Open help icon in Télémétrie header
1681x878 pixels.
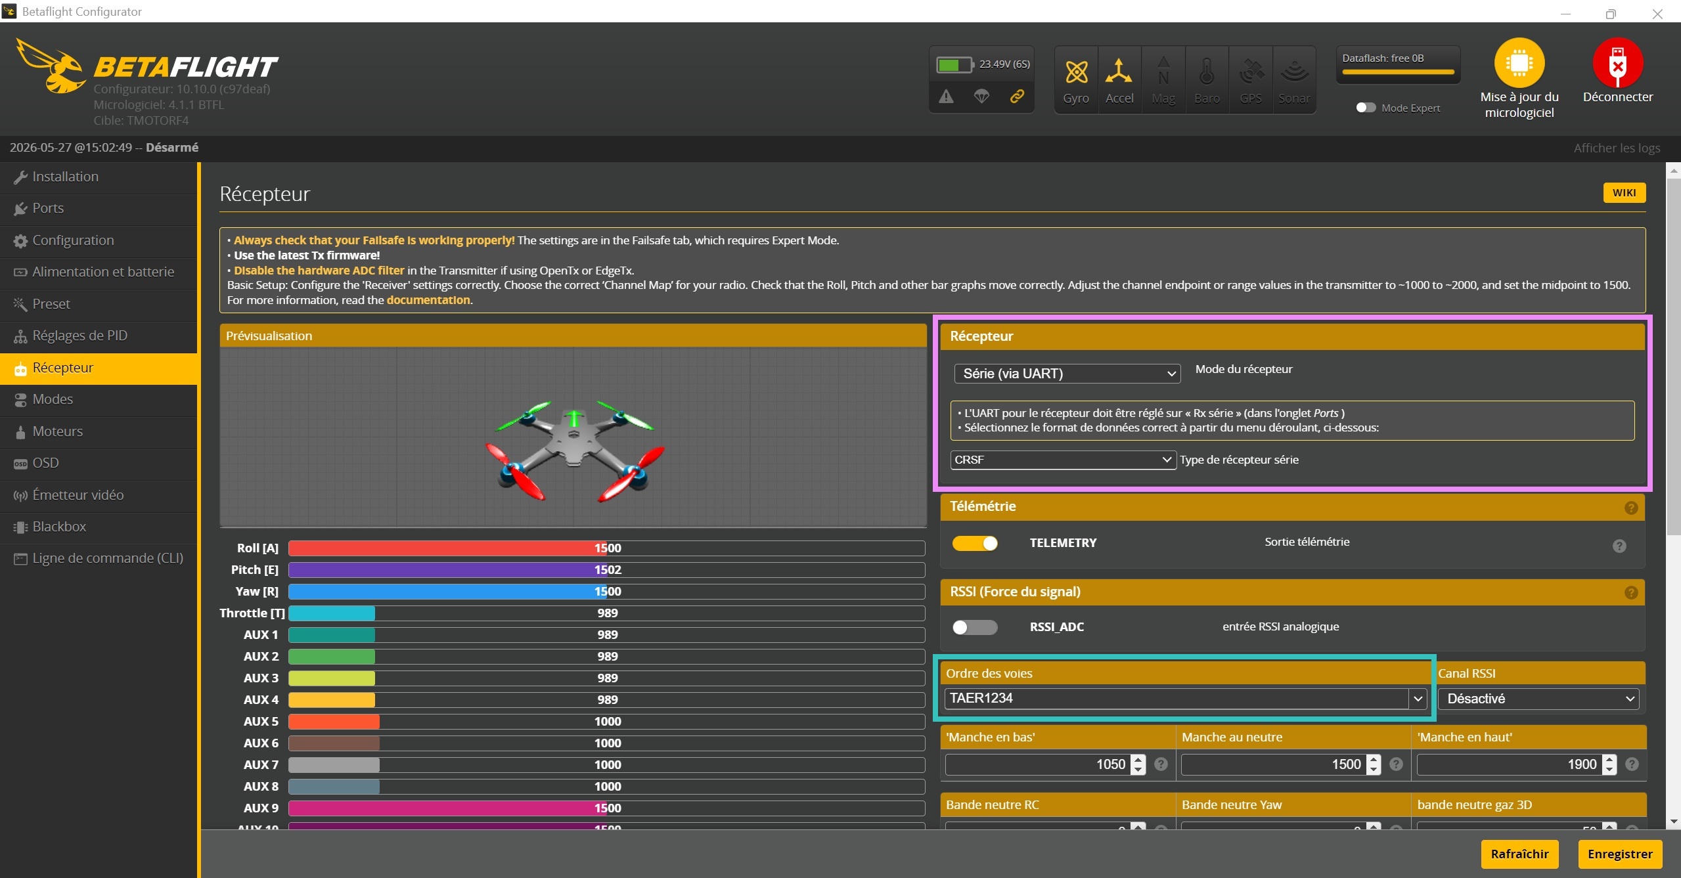[x=1631, y=508]
